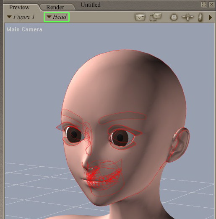The width and height of the screenshot is (216, 219).
Task: Click the hand-shaped camera select icon
Action: (x=200, y=17)
